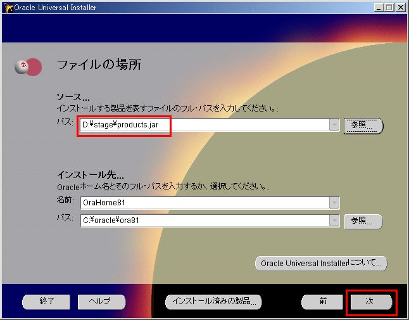Image resolution: width=409 pixels, height=320 pixels.
Task: Click the source path field with D:¥stage¥products.jar
Action: 204,125
